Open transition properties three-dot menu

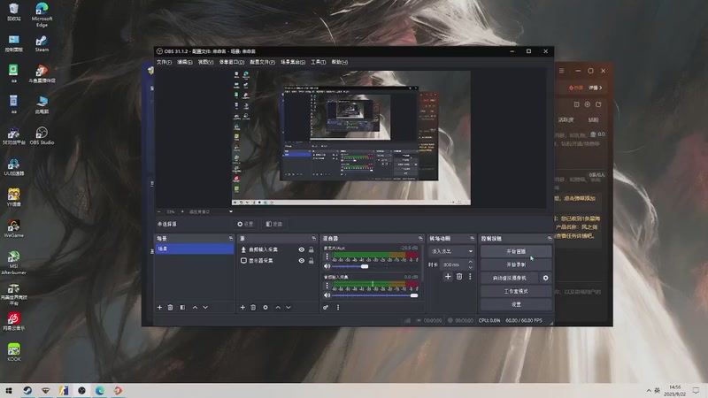click(x=470, y=277)
